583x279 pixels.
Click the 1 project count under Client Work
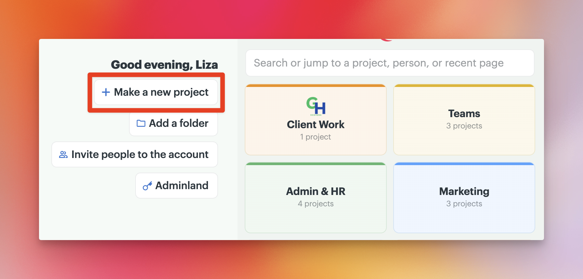(x=316, y=137)
